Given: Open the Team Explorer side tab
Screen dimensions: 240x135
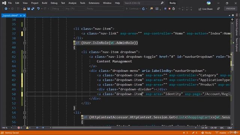Looking at the screenshot, I should click(x=237, y=45).
